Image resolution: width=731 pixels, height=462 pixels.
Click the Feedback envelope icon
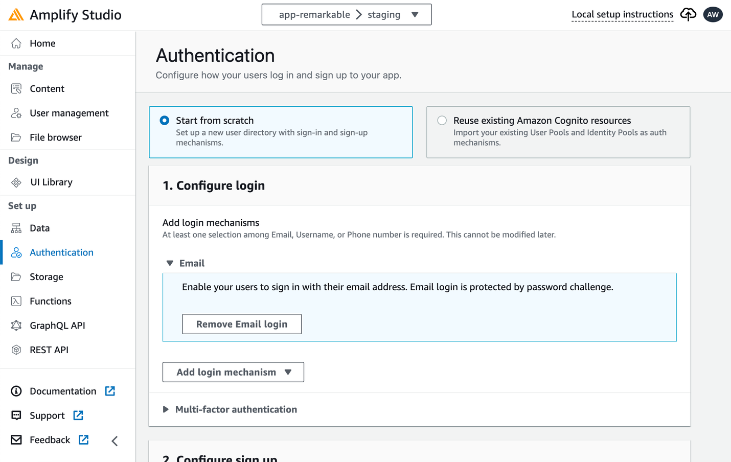click(16, 440)
